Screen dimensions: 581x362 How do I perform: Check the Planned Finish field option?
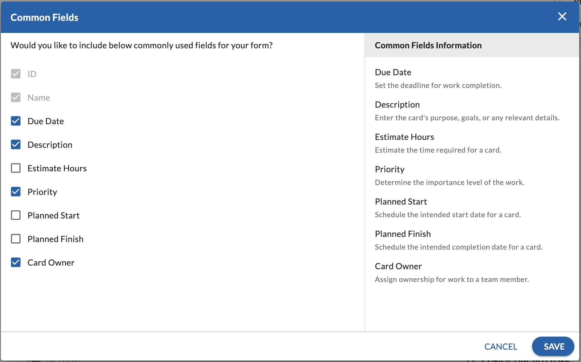pyautogui.click(x=16, y=239)
